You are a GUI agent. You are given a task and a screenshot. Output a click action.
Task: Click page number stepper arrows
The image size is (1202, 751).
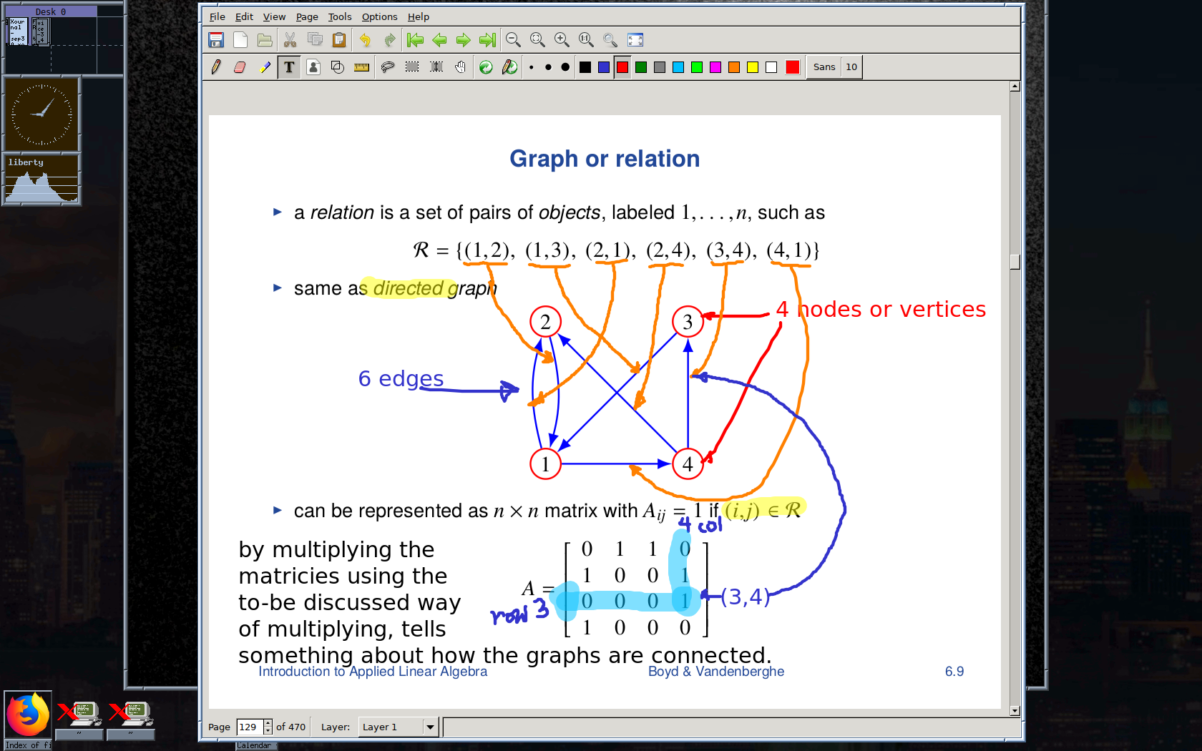click(268, 727)
